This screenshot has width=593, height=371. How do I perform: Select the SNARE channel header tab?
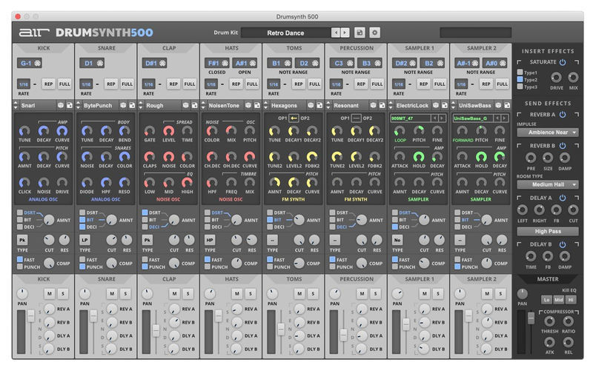pos(106,48)
